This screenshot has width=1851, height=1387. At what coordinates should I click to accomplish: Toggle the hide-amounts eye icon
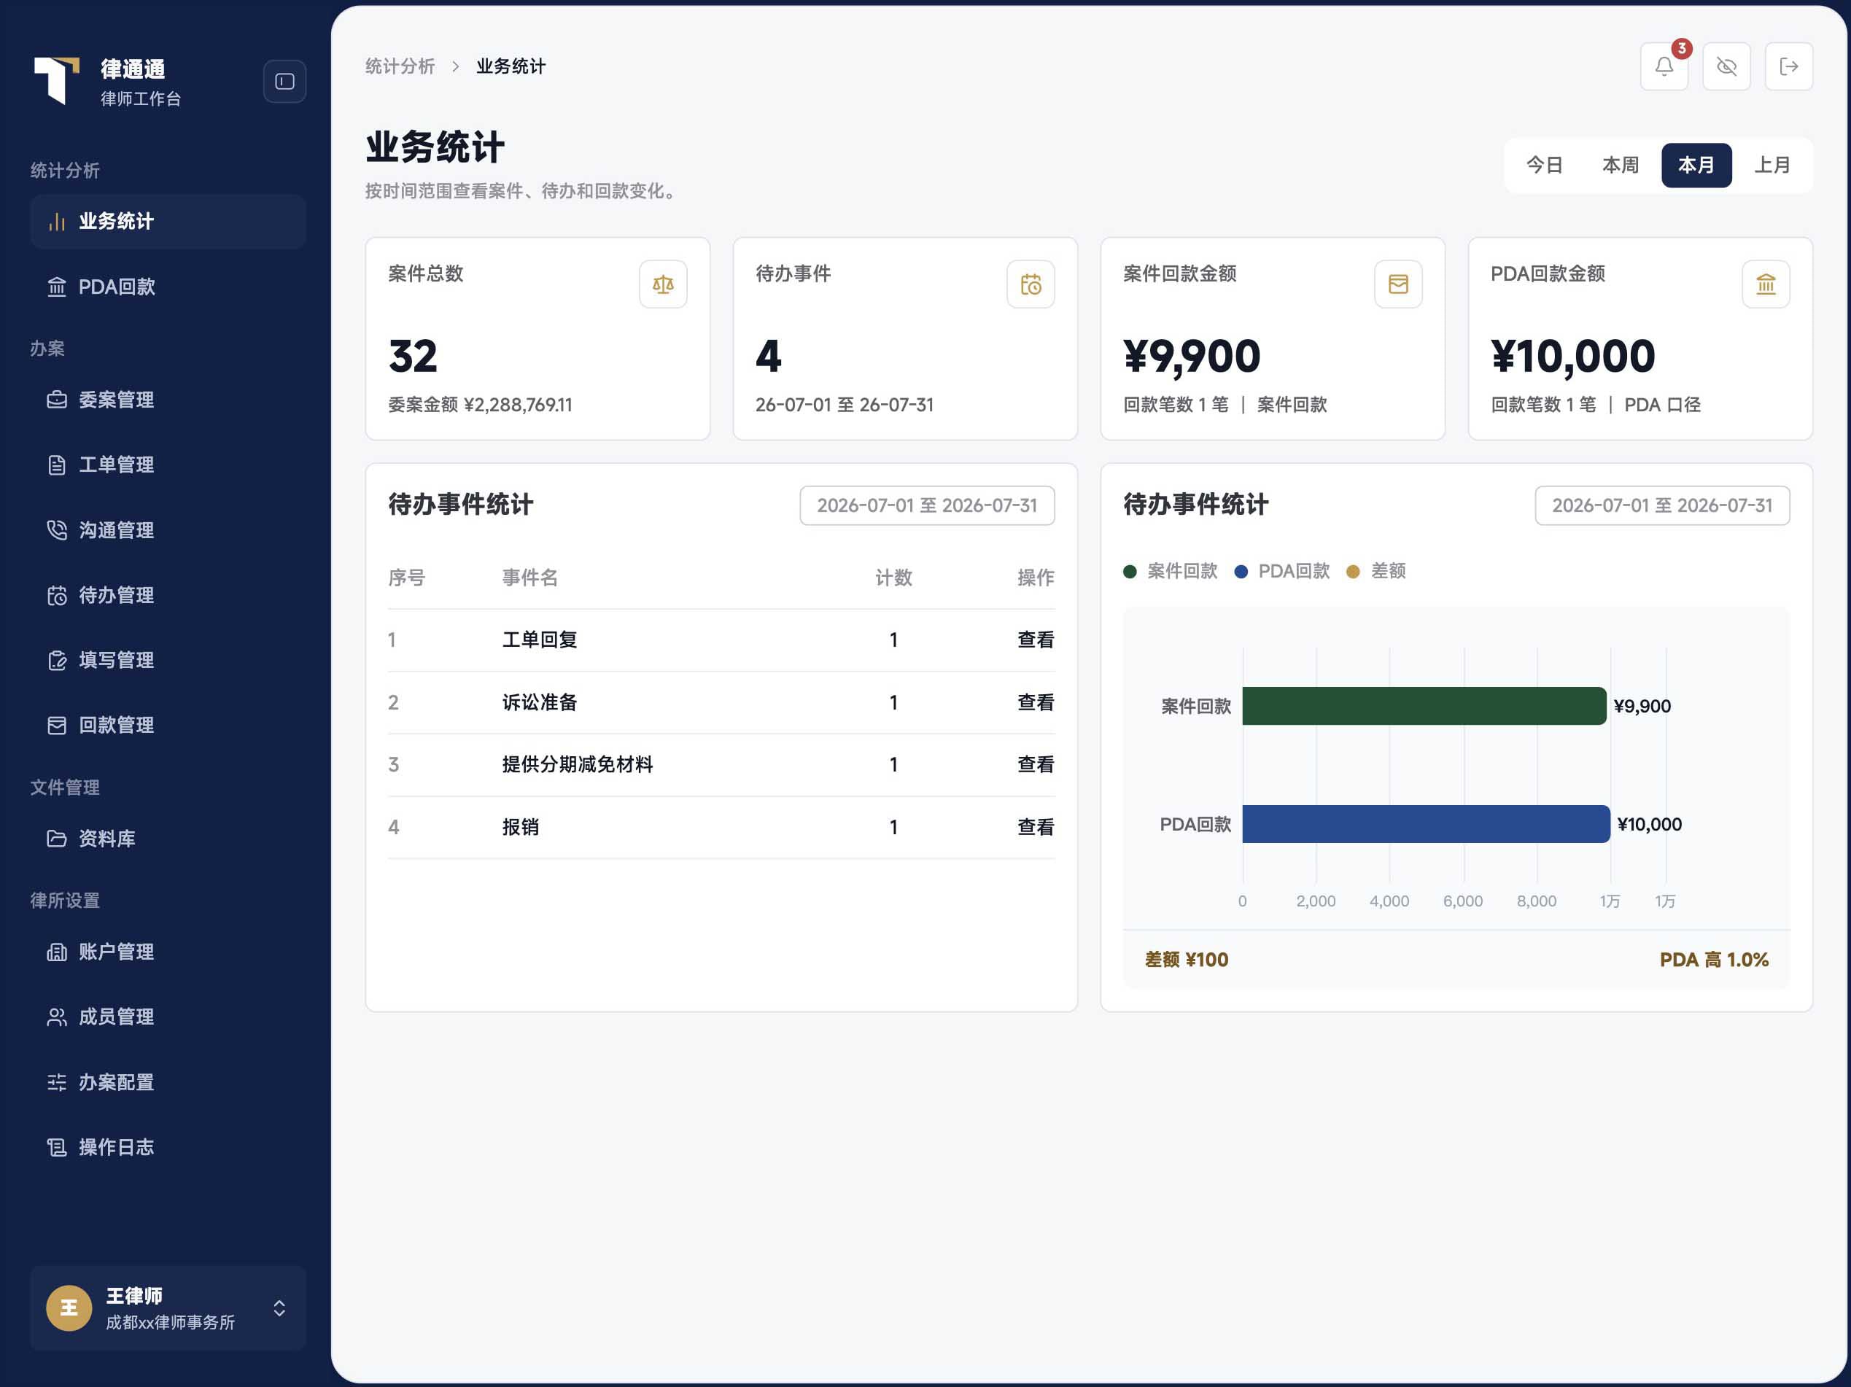click(1726, 67)
